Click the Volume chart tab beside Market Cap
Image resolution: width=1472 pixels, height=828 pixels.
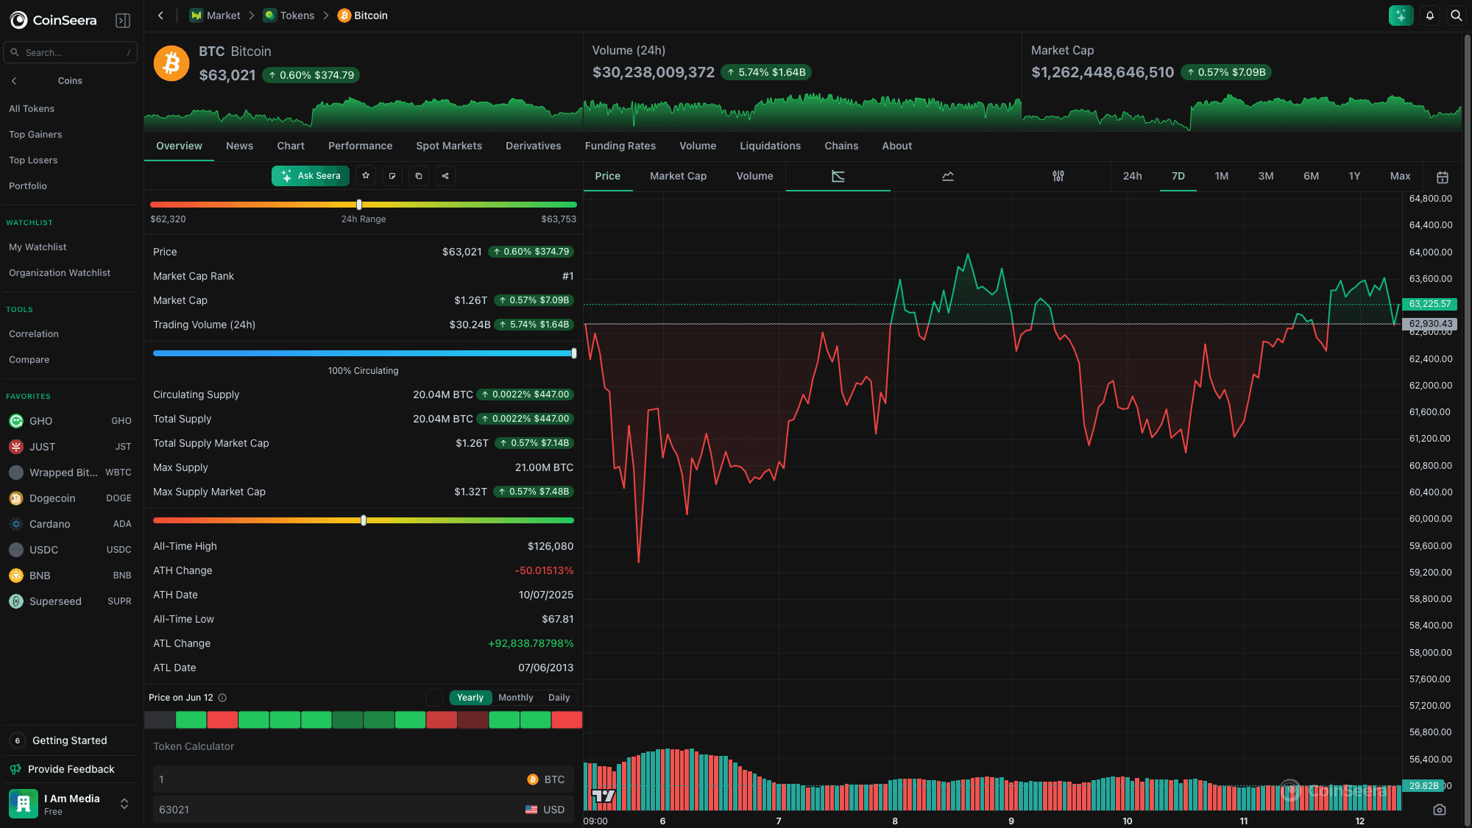click(755, 176)
